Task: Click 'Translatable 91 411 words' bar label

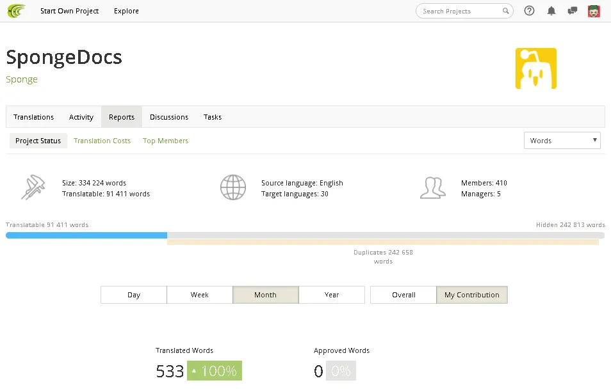Action: (x=47, y=225)
